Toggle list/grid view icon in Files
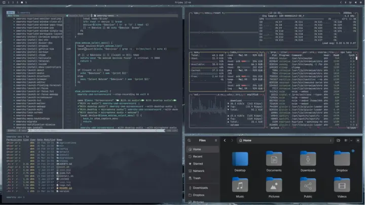The image size is (365, 205). click(x=346, y=140)
